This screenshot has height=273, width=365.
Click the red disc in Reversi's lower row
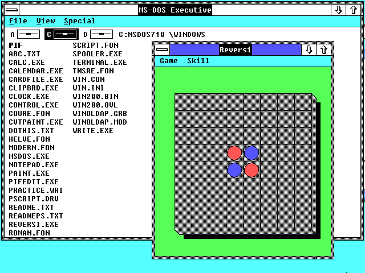click(252, 170)
